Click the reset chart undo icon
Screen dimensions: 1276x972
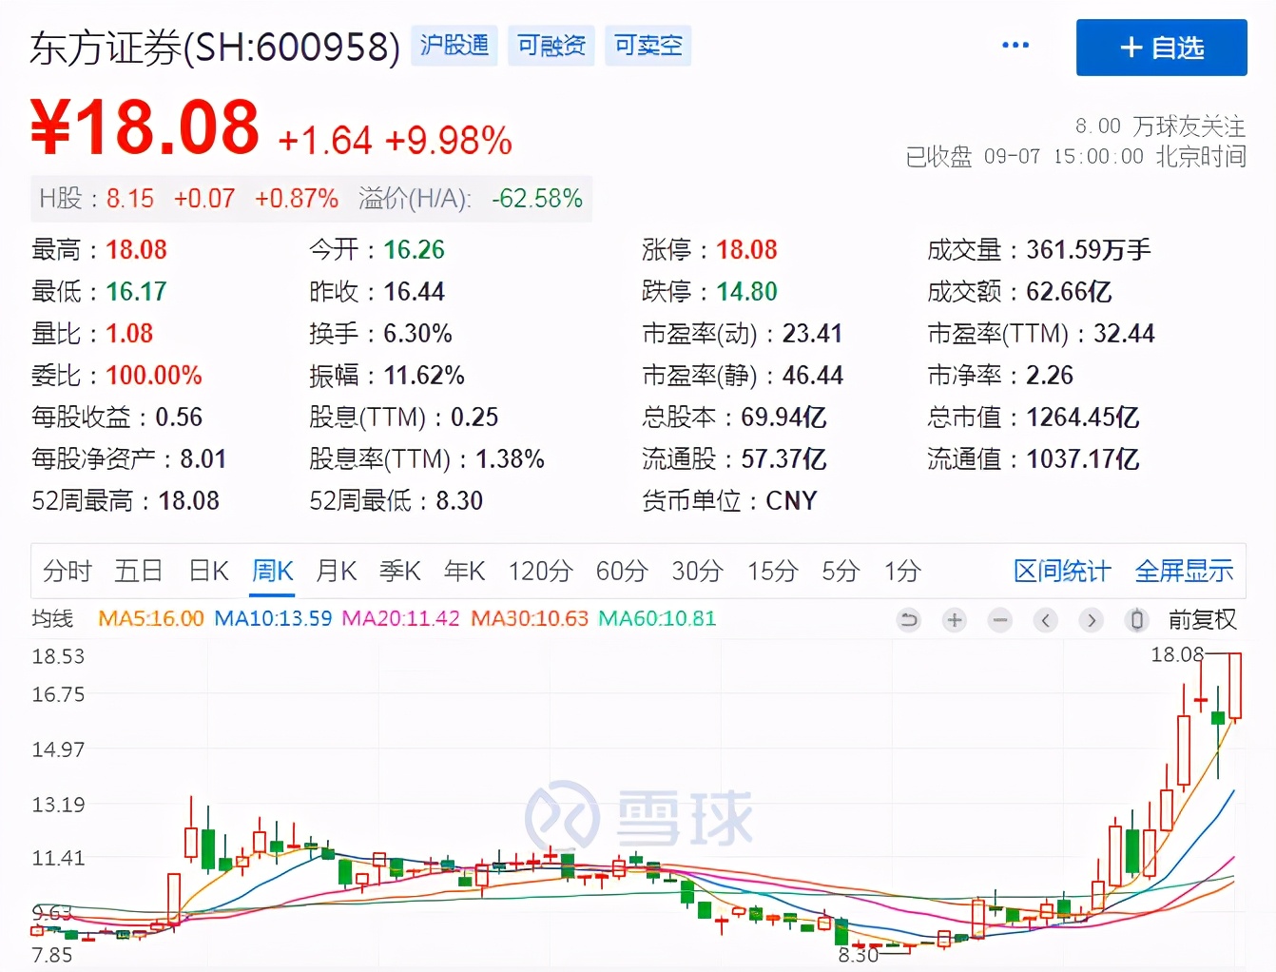click(909, 621)
